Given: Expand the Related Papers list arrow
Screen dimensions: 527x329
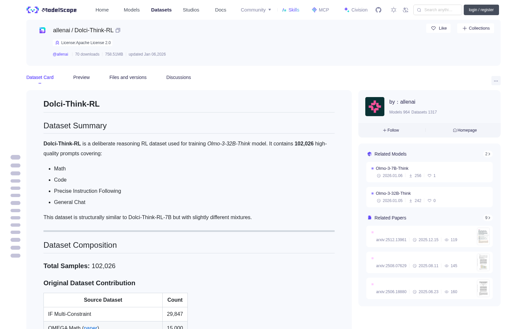Looking at the screenshot, I should tap(488, 218).
